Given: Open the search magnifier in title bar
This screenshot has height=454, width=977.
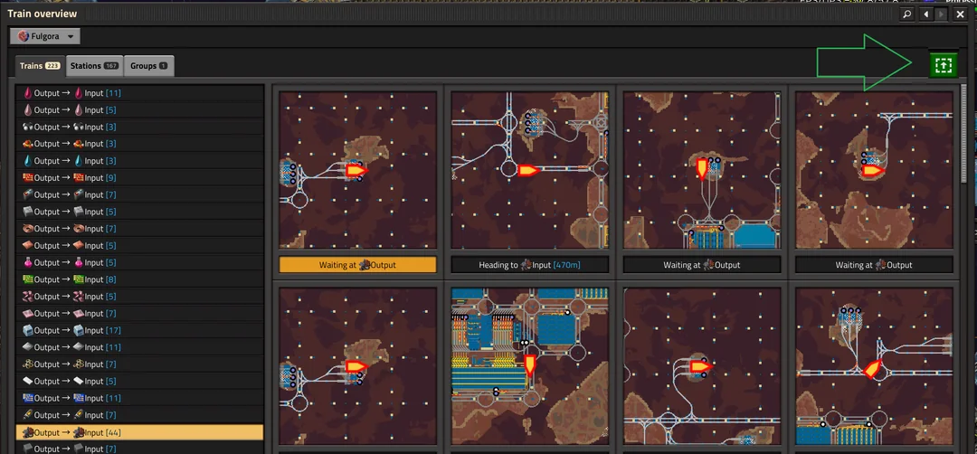Looking at the screenshot, I should coord(907,14).
